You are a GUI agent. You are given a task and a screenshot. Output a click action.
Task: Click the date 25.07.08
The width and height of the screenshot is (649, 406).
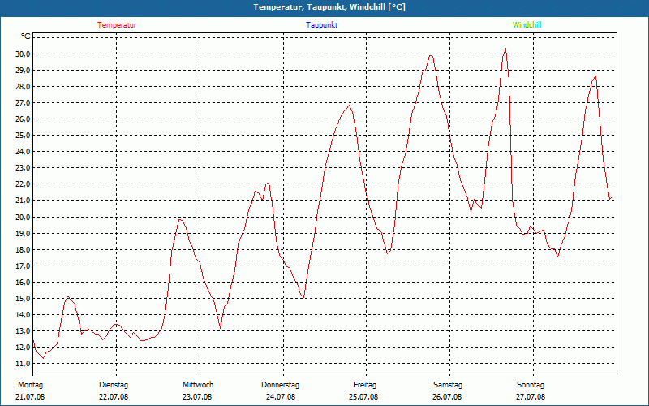tap(363, 397)
